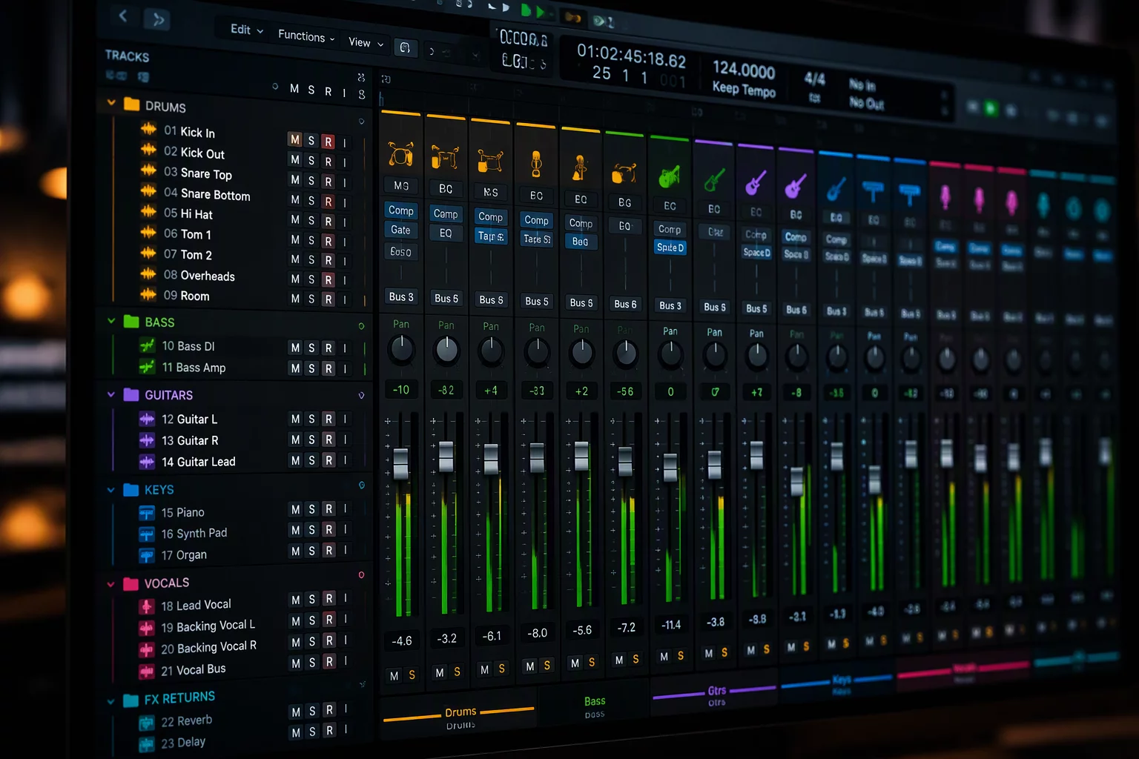Click the pink icon of the Lead Vocal track
Screen dimensions: 1139x759
146,606
